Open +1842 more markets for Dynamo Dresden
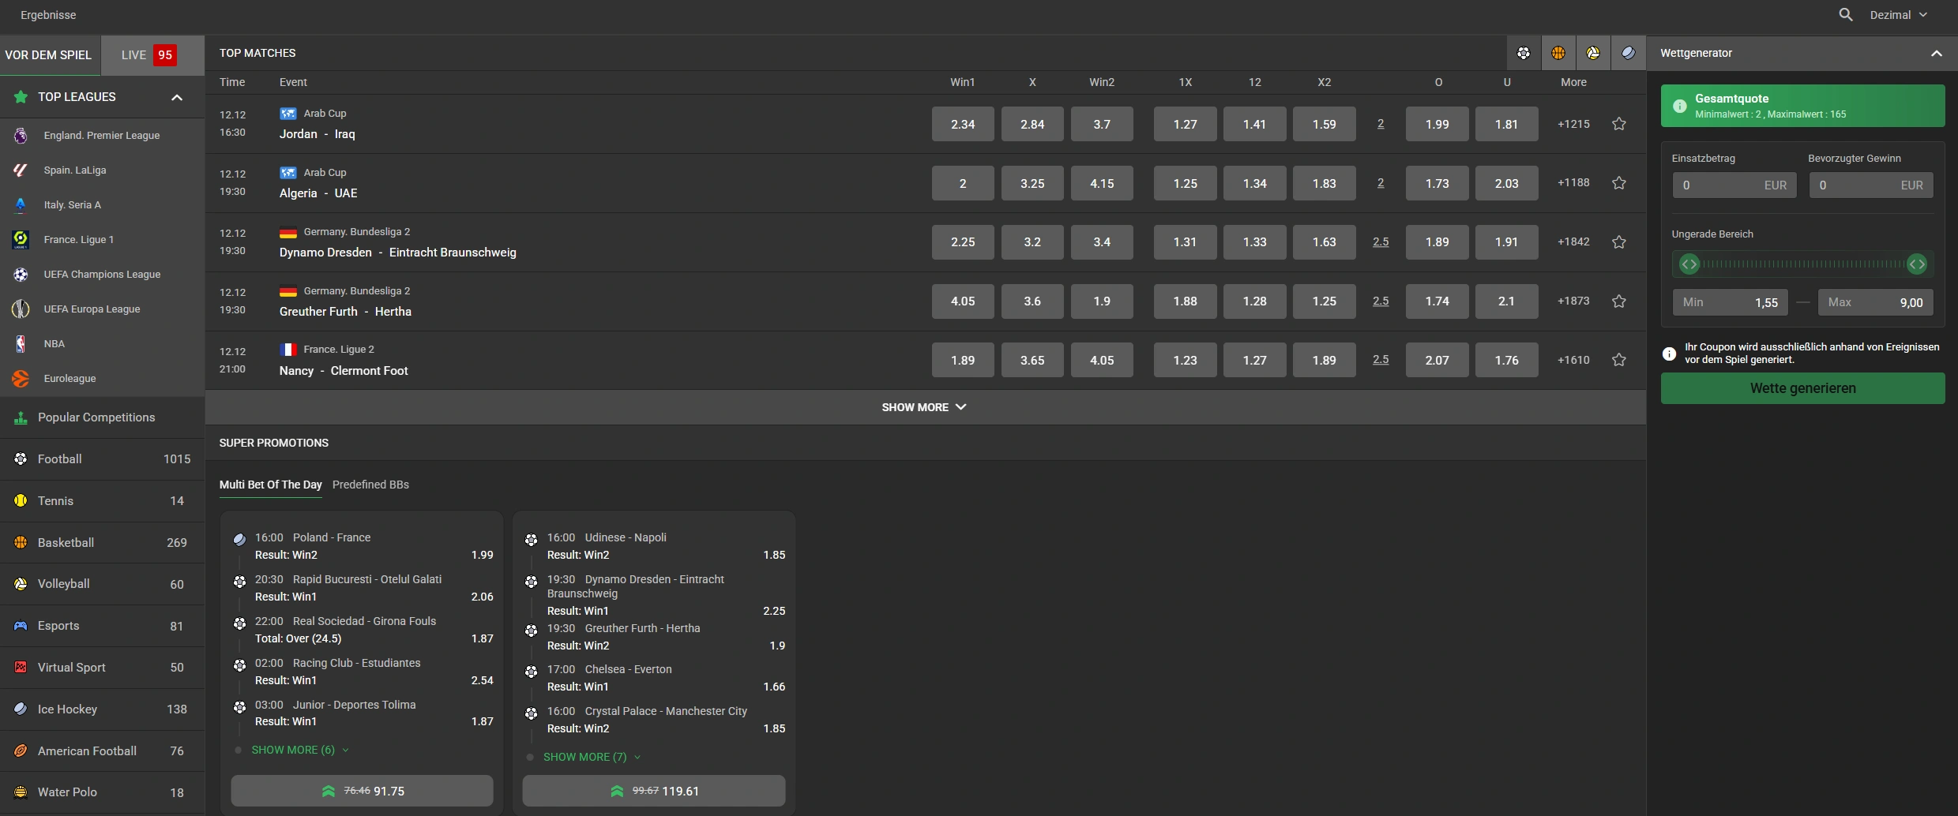1958x816 pixels. pos(1573,242)
